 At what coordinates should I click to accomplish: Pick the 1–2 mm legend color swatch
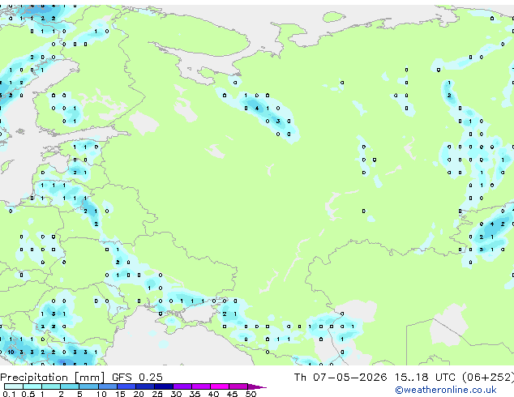51,386
